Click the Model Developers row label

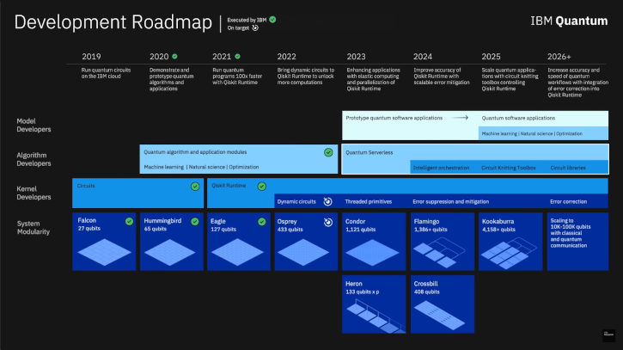pos(34,125)
